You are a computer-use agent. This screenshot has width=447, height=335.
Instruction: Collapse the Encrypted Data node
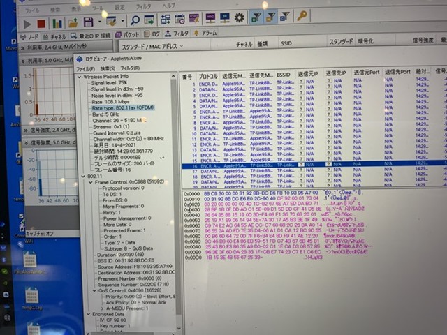[89, 314]
